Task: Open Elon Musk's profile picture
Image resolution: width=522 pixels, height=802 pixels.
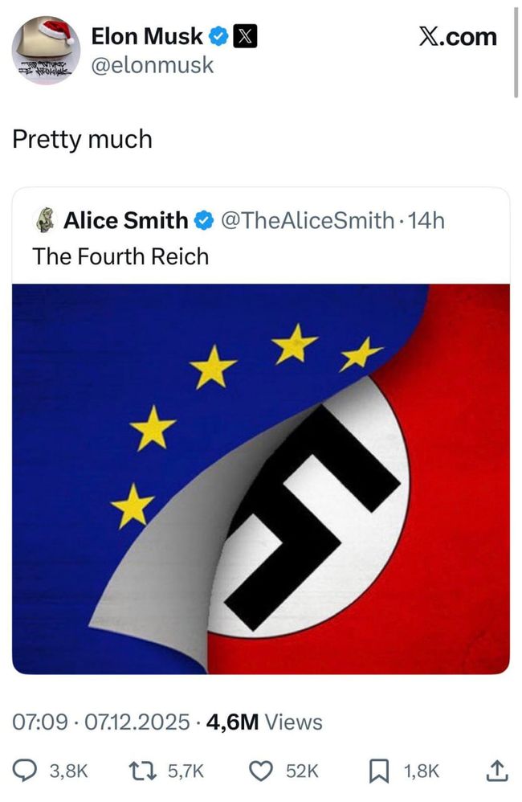Action: [45, 50]
